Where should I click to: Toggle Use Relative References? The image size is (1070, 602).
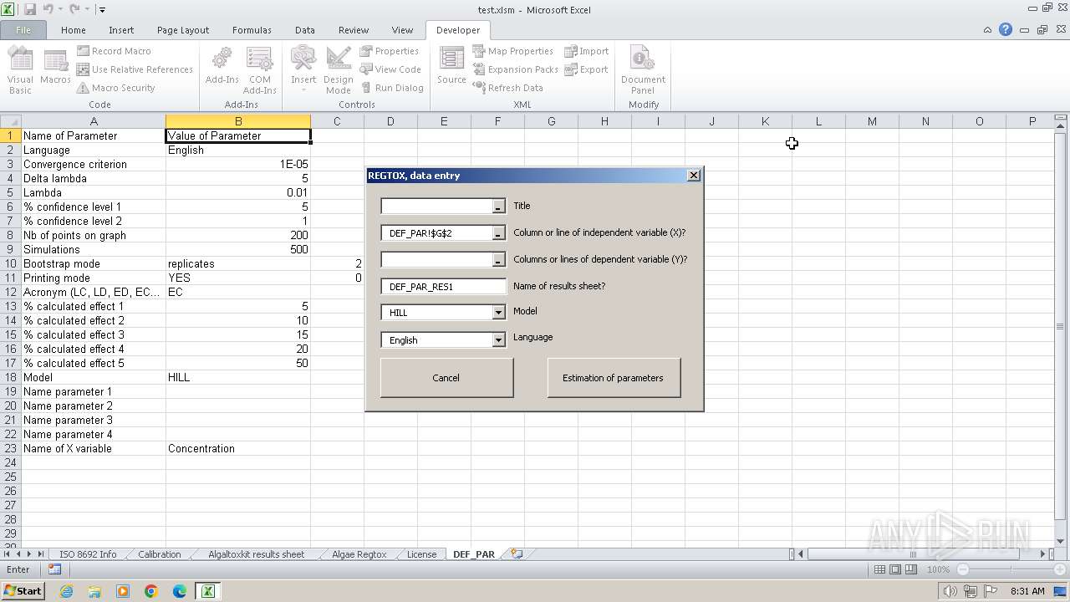135,69
